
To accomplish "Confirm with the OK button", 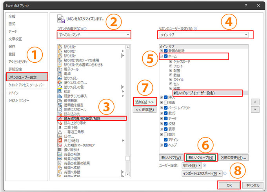I will pos(229,185).
